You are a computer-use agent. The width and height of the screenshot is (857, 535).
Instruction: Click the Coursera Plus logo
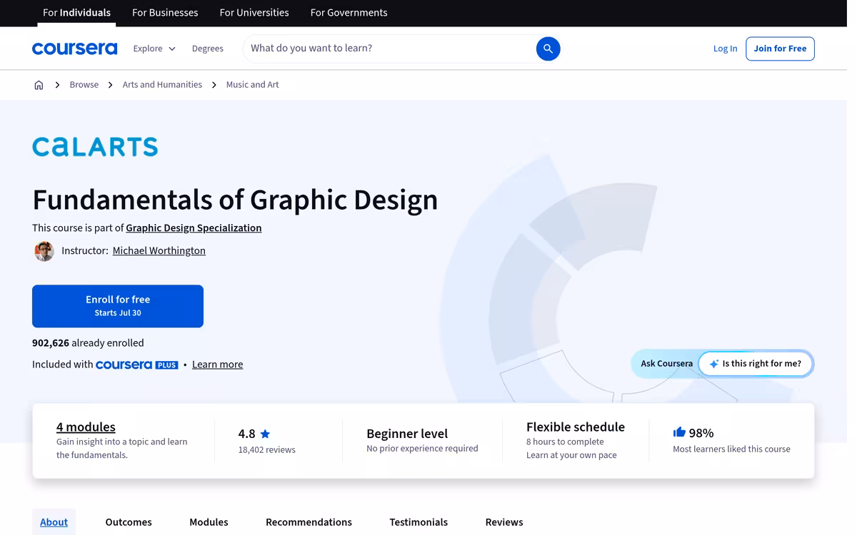coord(136,365)
